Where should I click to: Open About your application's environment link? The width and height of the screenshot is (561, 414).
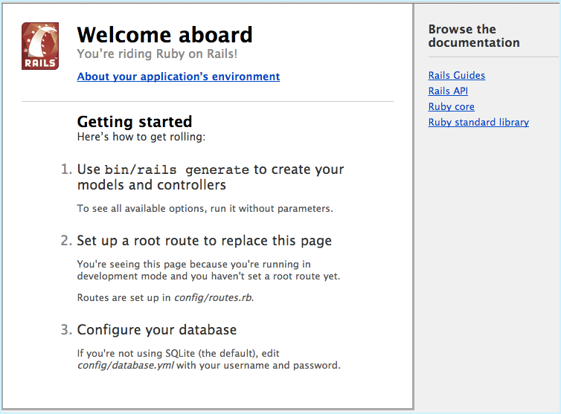[179, 77]
